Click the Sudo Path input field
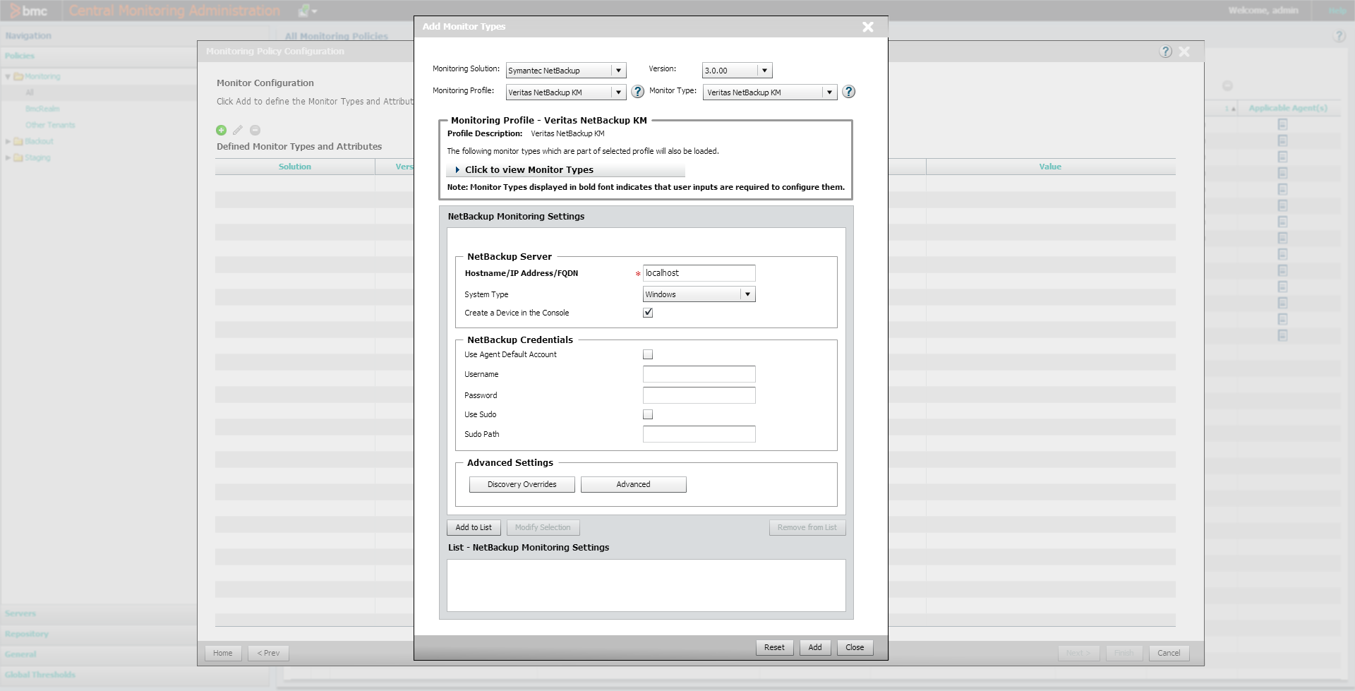Image resolution: width=1355 pixels, height=691 pixels. click(699, 434)
